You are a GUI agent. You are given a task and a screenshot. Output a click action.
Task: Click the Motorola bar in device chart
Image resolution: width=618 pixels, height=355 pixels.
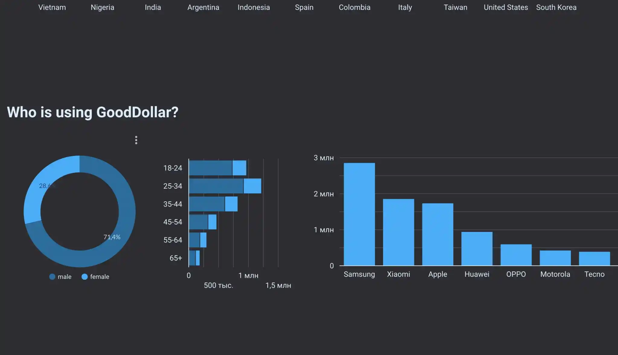555,258
